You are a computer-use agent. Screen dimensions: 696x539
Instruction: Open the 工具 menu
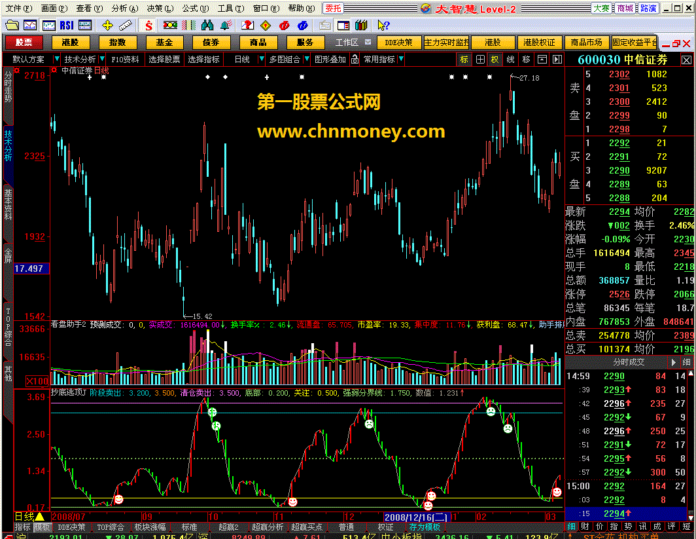coord(231,9)
